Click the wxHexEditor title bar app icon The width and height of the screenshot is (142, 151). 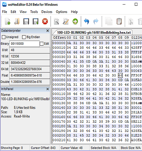click(4, 4)
